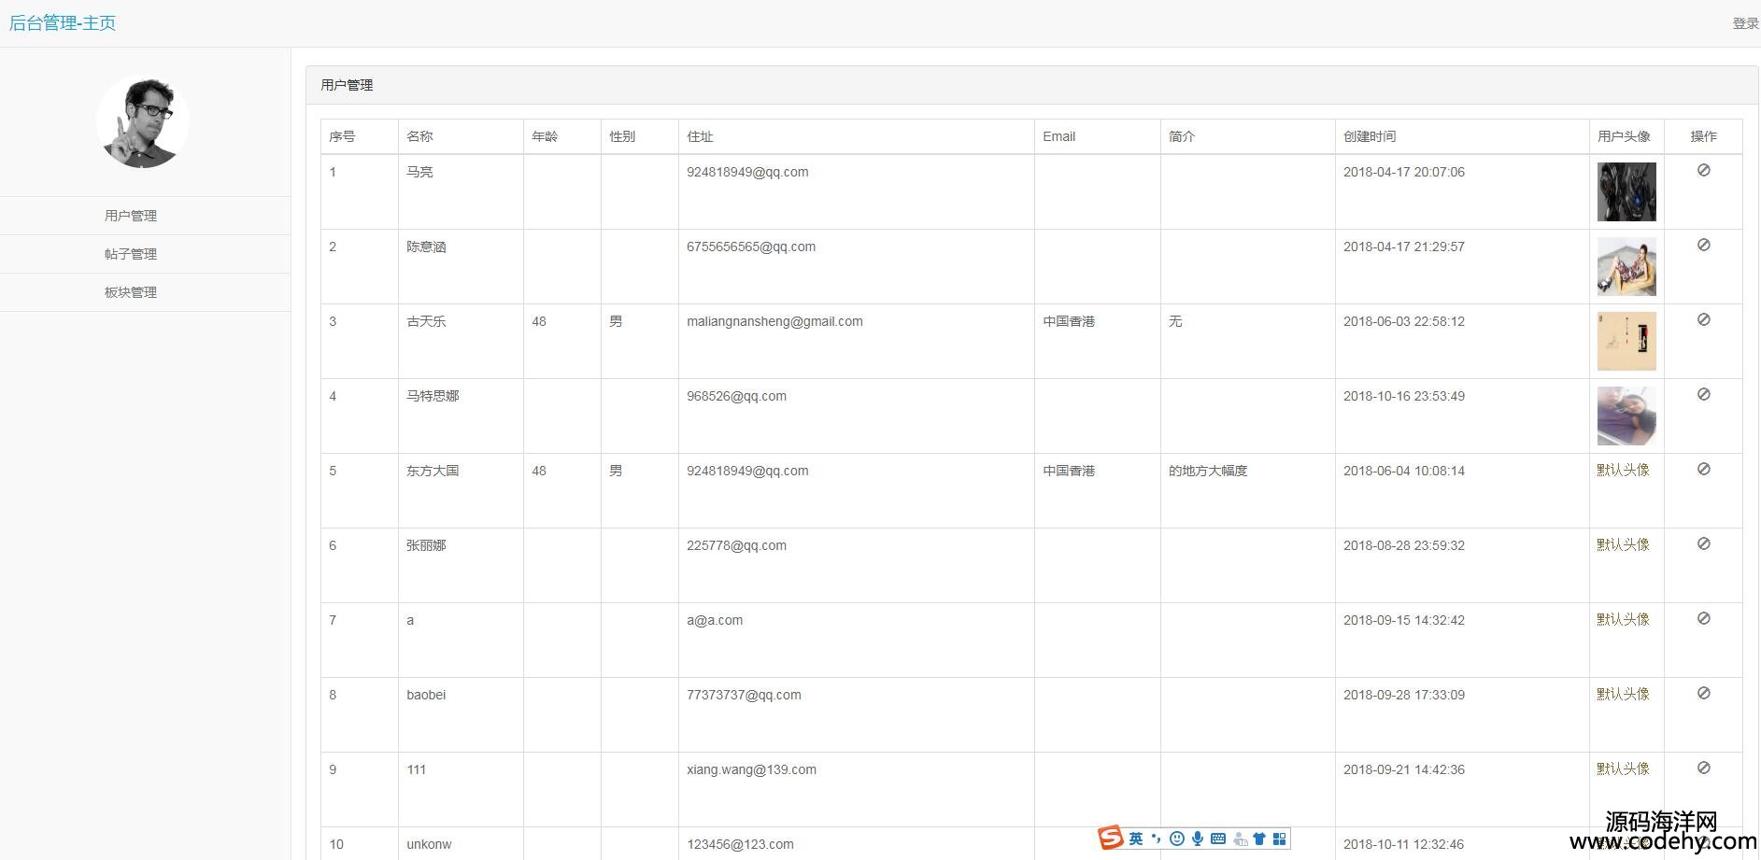Click the email 6755656565@qq.com
The width and height of the screenshot is (1761, 860).
751,247
